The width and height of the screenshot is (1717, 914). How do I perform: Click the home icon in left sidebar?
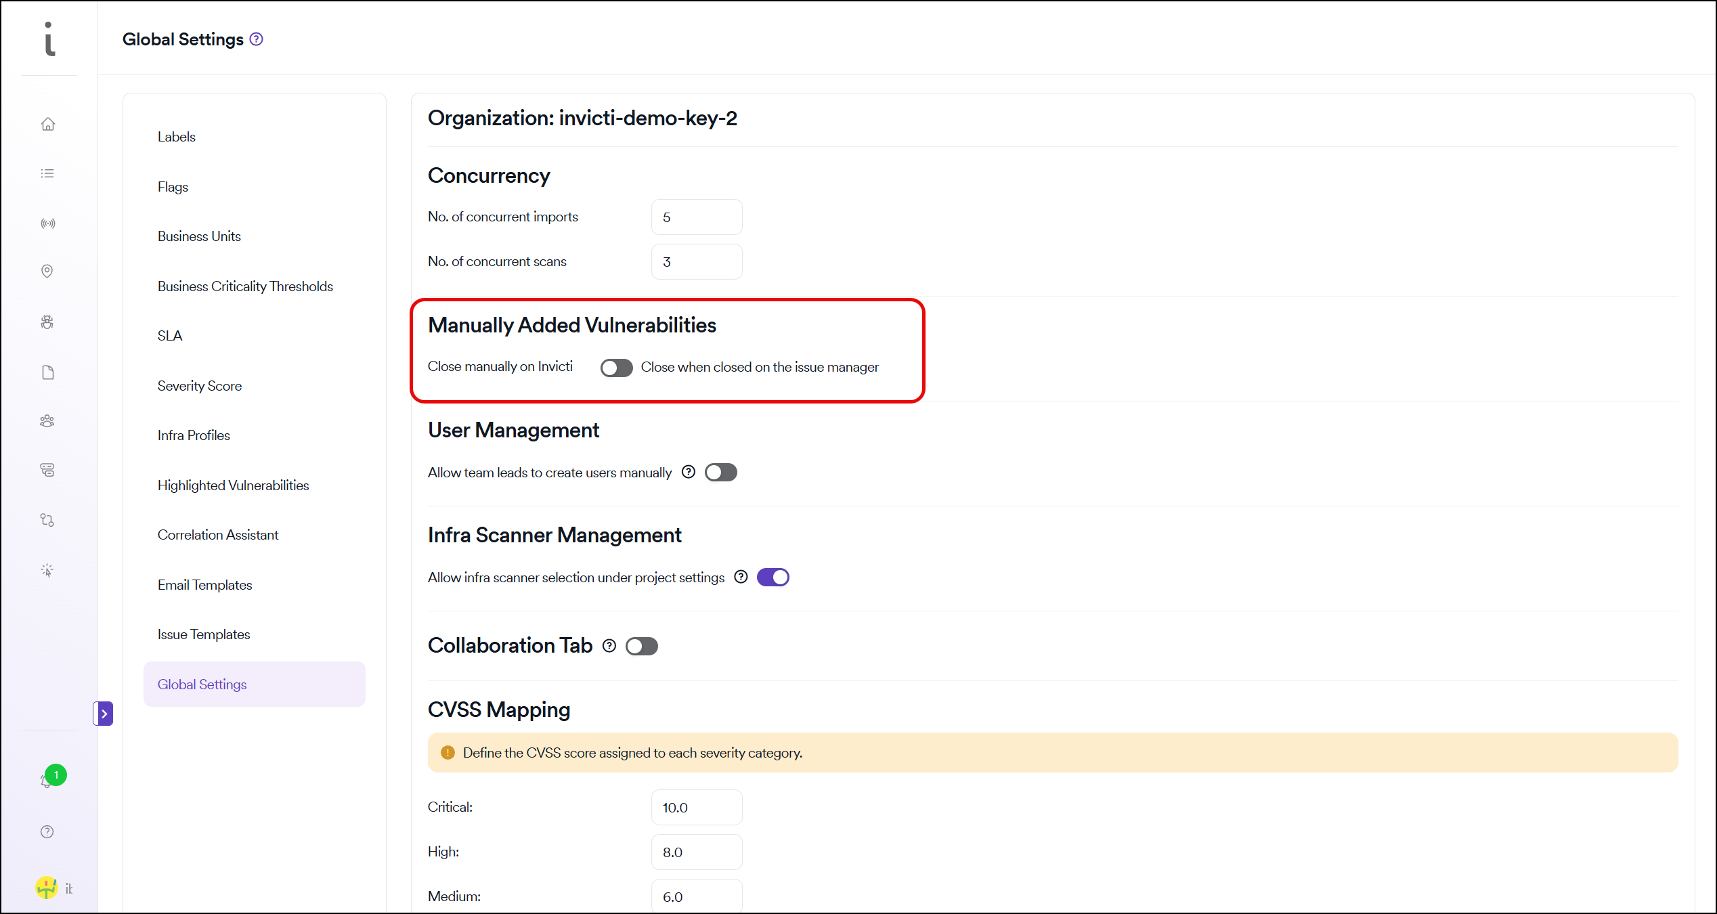[47, 124]
